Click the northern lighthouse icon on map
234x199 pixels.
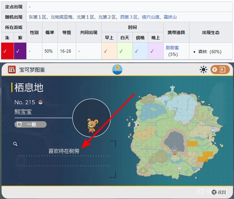tap(172, 89)
